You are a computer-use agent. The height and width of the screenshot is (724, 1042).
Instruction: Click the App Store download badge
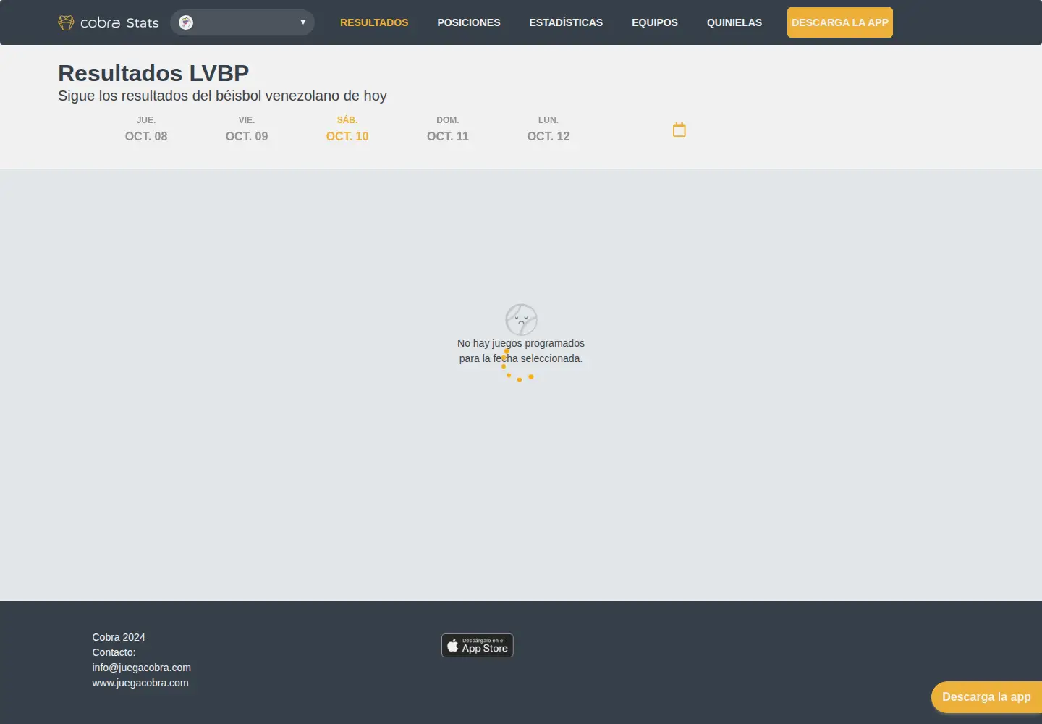pos(478,645)
